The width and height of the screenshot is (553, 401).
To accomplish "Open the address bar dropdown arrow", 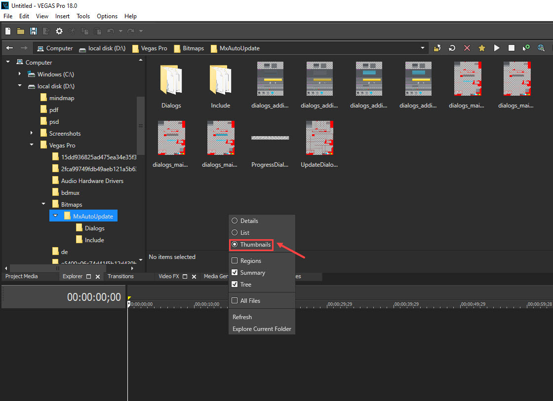I will pos(422,48).
